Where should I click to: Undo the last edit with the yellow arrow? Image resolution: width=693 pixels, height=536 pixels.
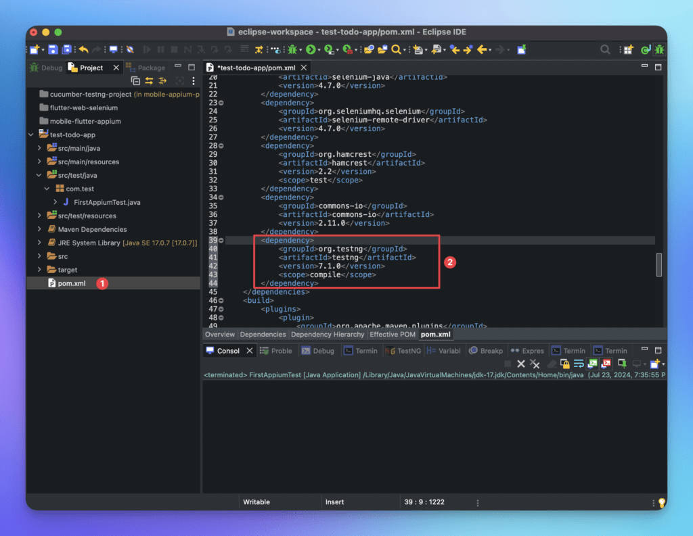pos(83,49)
